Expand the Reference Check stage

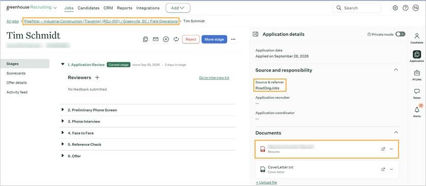point(63,144)
